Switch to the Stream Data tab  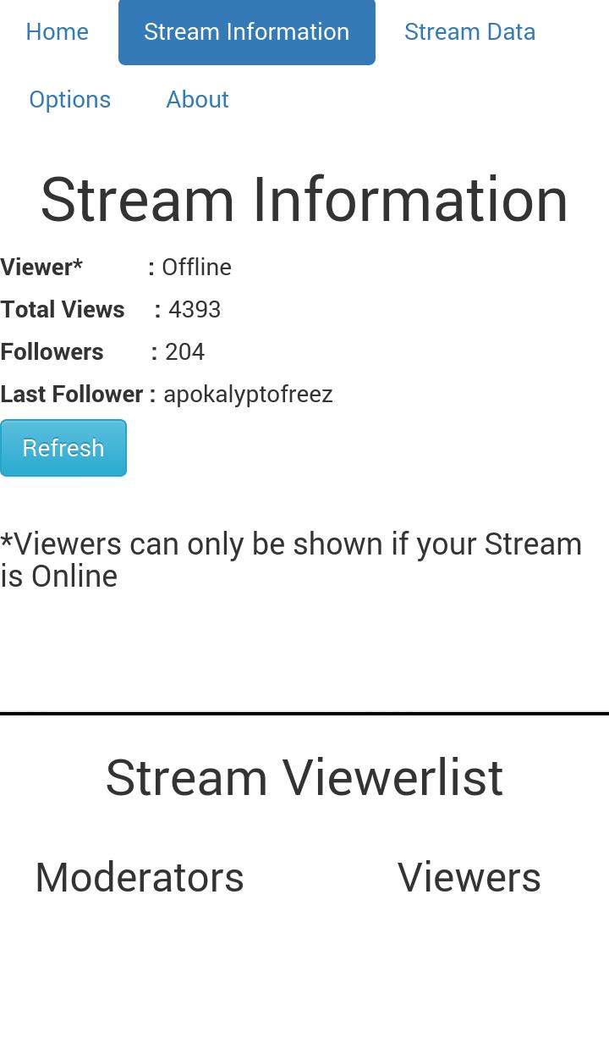click(469, 32)
